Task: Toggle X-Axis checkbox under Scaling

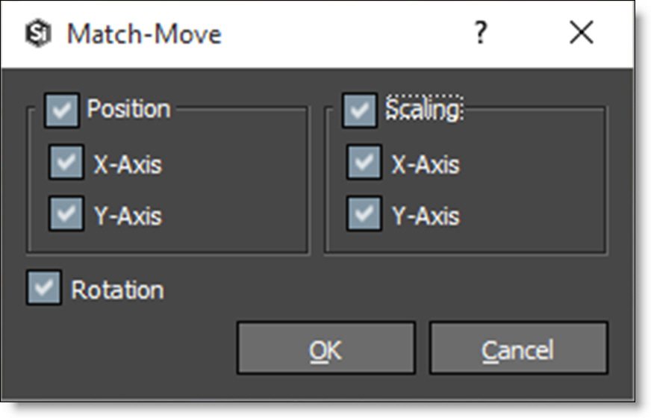Action: pyautogui.click(x=364, y=163)
